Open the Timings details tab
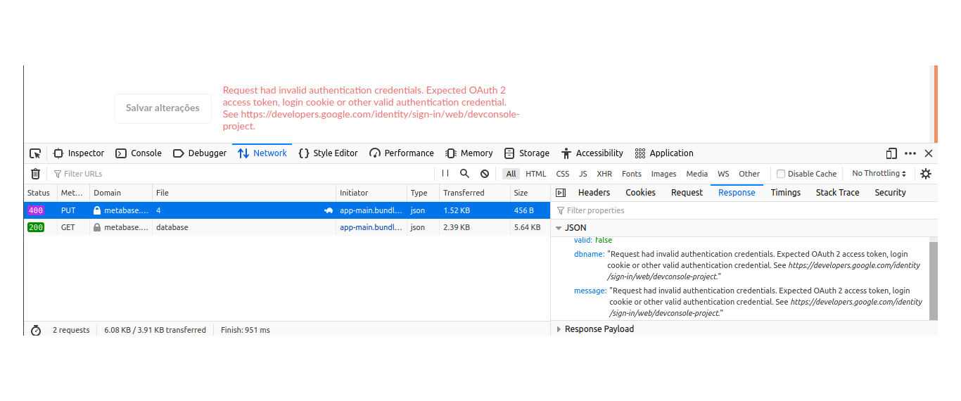Screen dimensions: 961x401 coord(786,193)
